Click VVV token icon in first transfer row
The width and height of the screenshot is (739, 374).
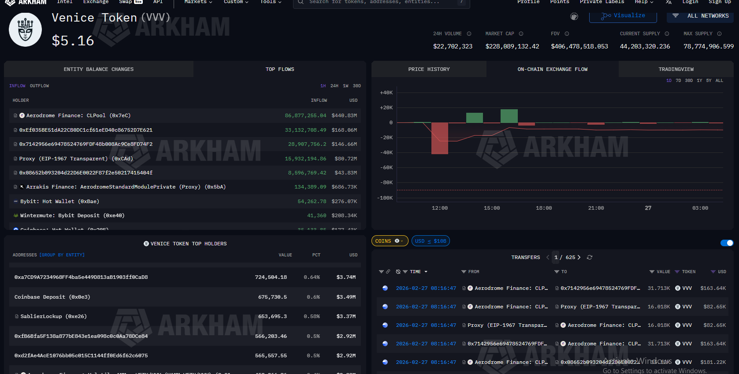(x=678, y=288)
